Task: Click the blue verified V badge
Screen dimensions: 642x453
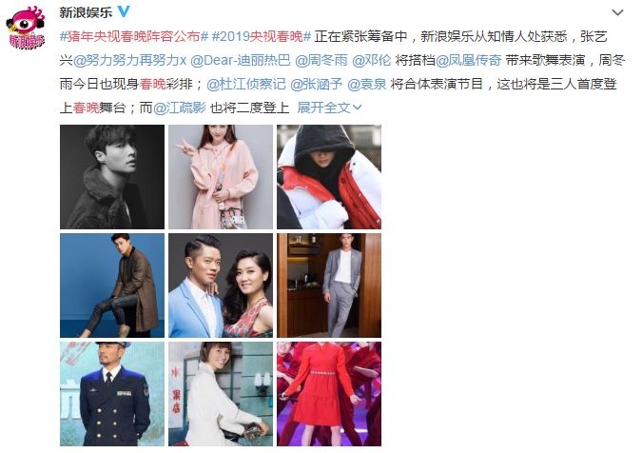Action: 124,11
